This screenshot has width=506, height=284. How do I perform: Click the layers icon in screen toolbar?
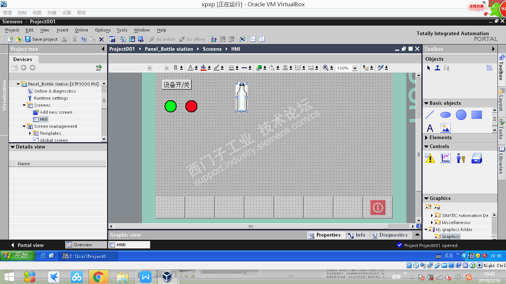pyautogui.click(x=366, y=68)
